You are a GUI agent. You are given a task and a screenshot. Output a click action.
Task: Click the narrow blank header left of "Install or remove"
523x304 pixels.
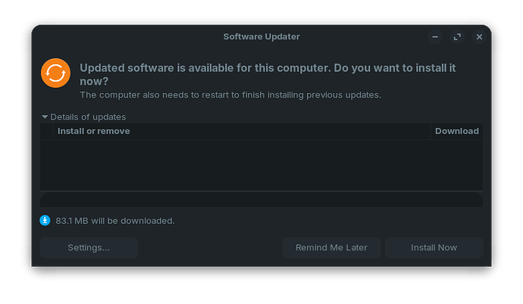tap(48, 131)
